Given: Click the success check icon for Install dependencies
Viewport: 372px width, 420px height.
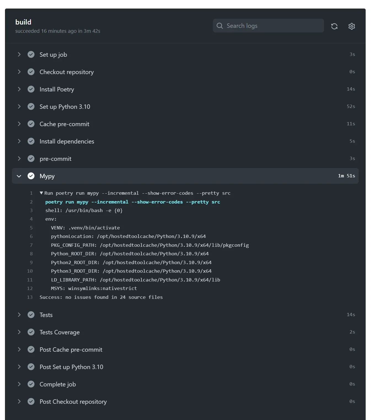Looking at the screenshot, I should point(31,141).
